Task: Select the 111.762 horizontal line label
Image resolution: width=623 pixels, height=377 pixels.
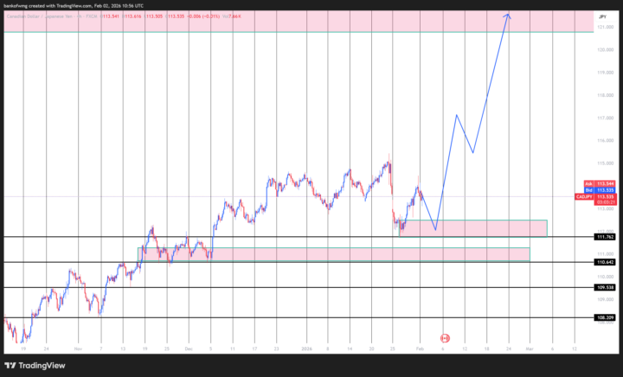Action: 605,237
